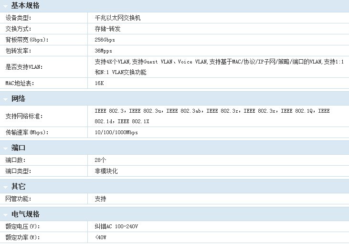The image size is (349, 244).
Task: Collapse the 基本规格 section arrow
Action: pos(5,6)
